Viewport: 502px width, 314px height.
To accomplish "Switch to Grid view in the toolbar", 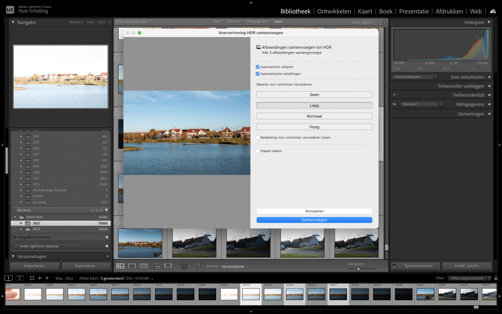I will tap(120, 266).
